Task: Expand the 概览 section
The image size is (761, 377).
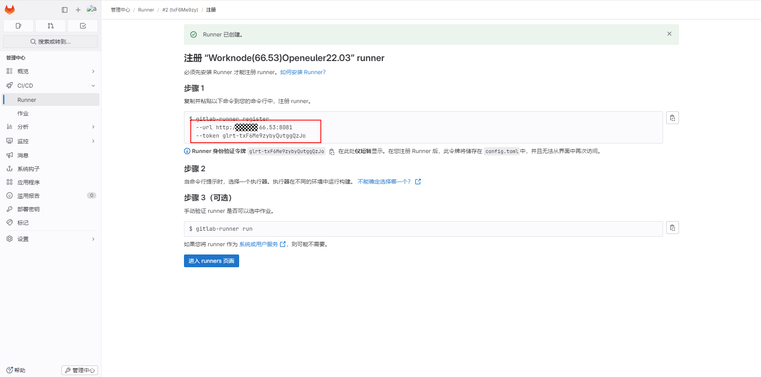Action: [51, 71]
